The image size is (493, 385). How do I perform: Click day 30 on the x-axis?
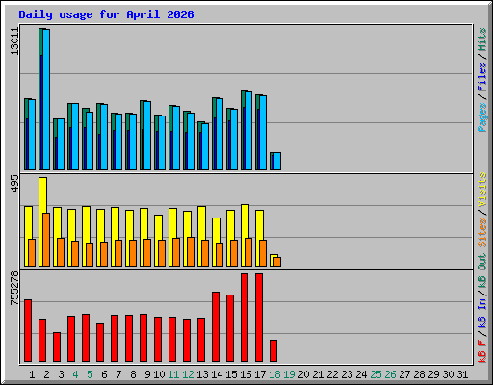[x=448, y=374]
